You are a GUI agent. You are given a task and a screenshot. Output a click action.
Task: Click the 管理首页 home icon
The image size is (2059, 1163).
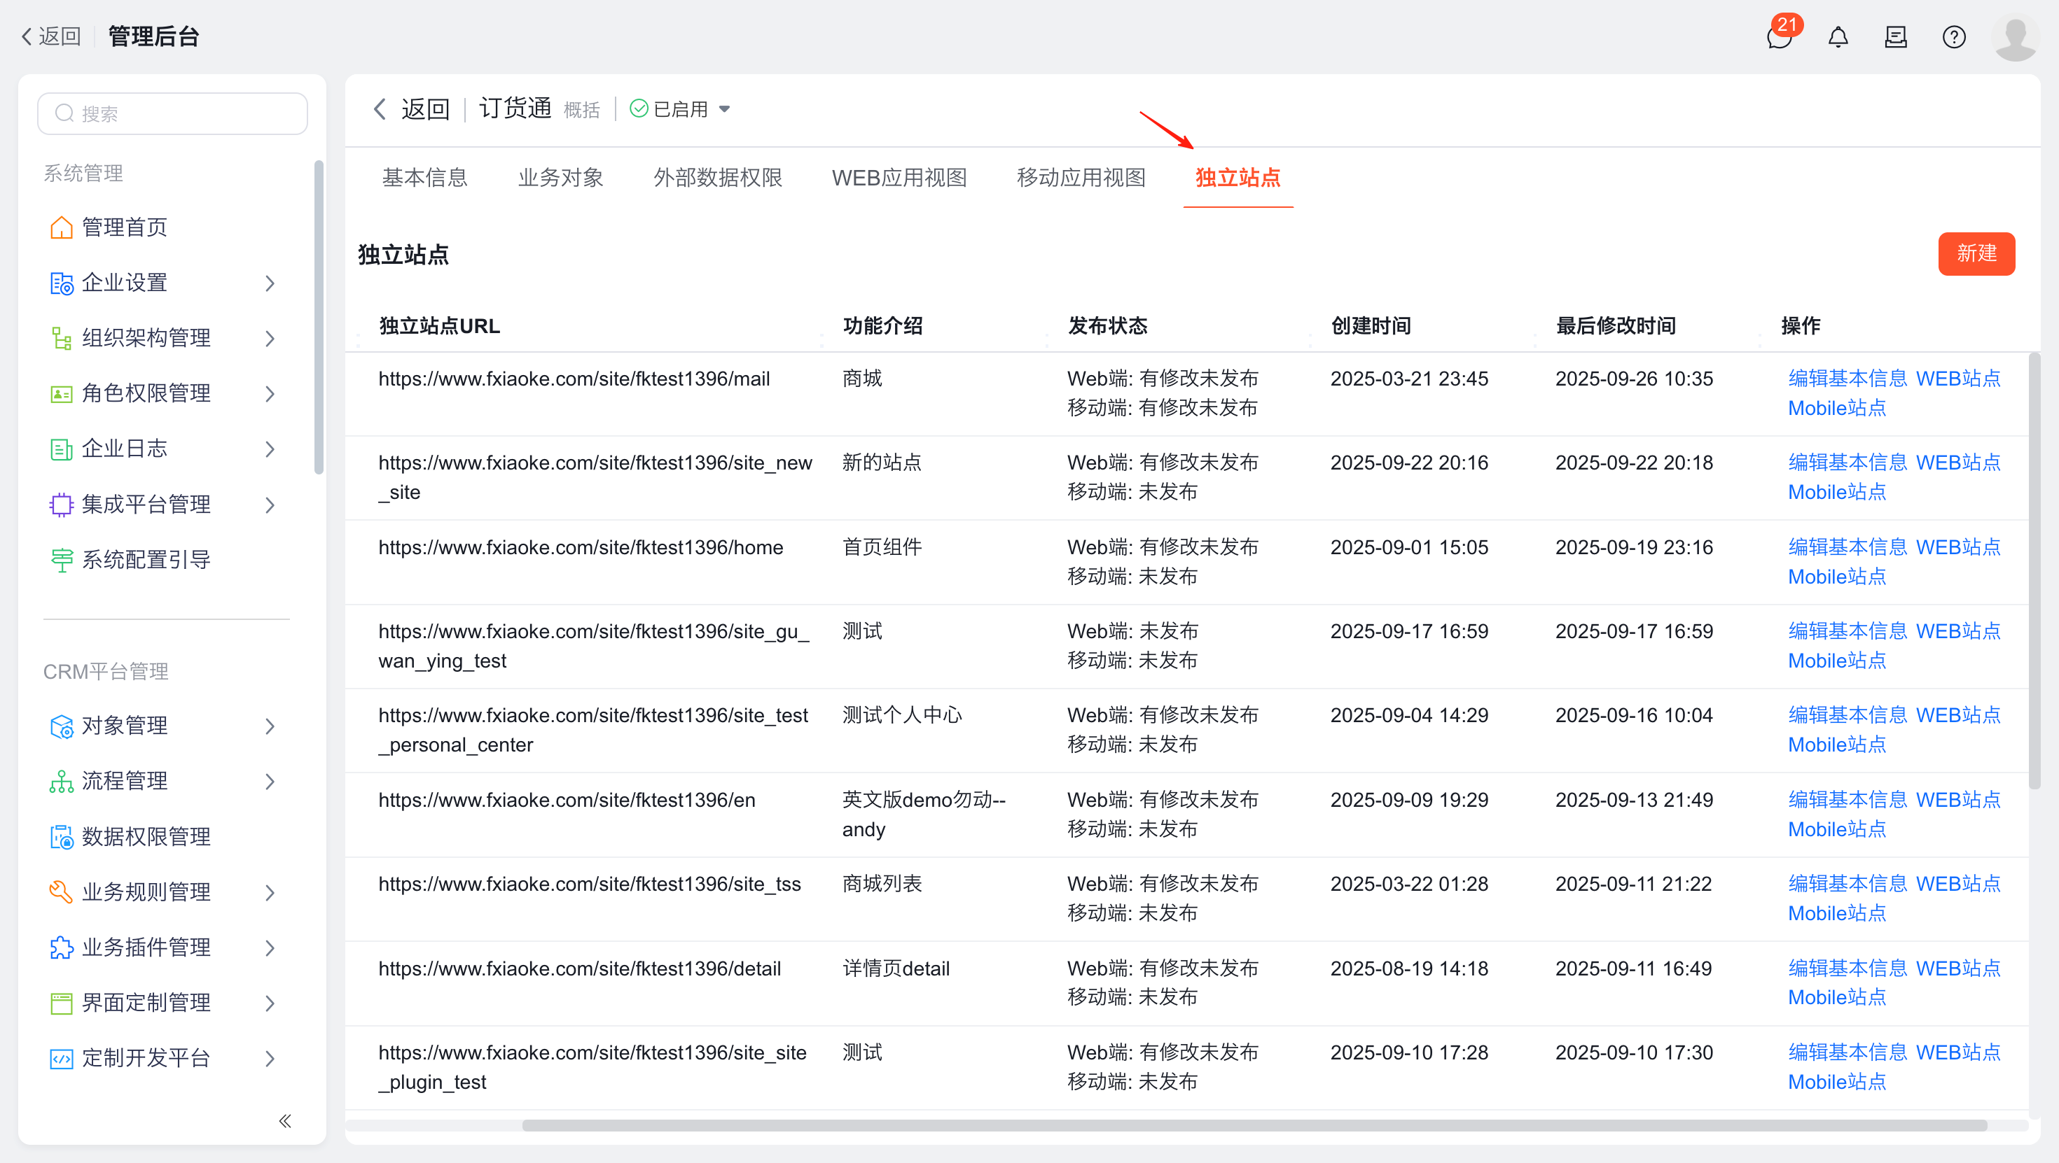[x=62, y=227]
